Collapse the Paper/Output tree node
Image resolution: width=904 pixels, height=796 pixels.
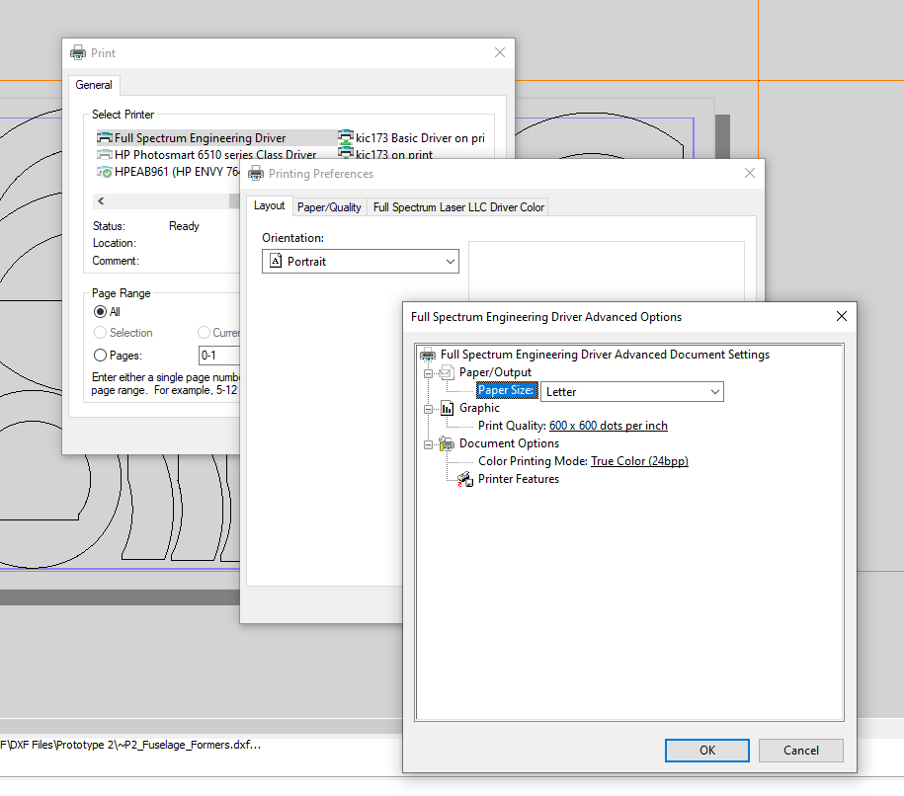(x=429, y=372)
